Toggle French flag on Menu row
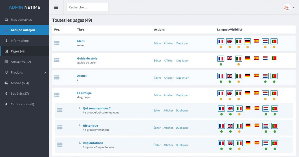The image size is (299, 157). (x=221, y=41)
